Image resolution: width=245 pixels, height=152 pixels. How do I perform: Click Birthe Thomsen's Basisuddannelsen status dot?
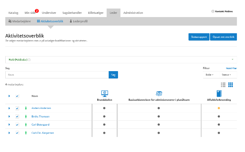click(159, 116)
